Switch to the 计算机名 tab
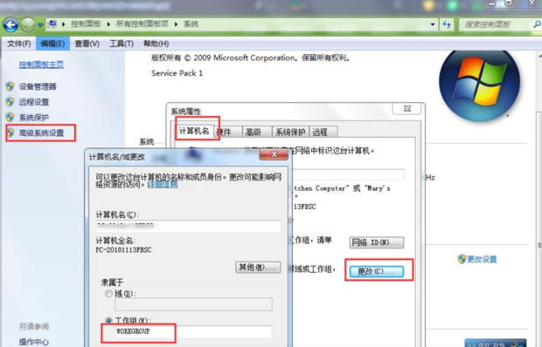This screenshot has height=347, width=542. pyautogui.click(x=194, y=131)
